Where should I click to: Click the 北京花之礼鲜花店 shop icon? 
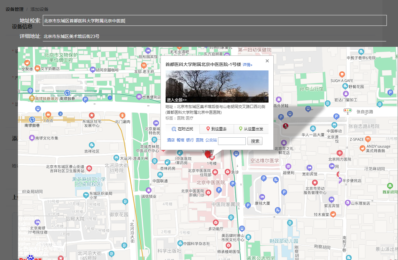point(284,143)
